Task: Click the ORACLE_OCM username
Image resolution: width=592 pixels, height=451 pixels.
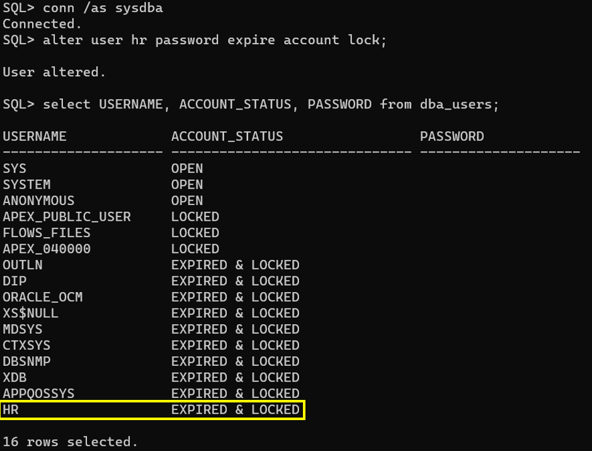Action: click(x=43, y=297)
